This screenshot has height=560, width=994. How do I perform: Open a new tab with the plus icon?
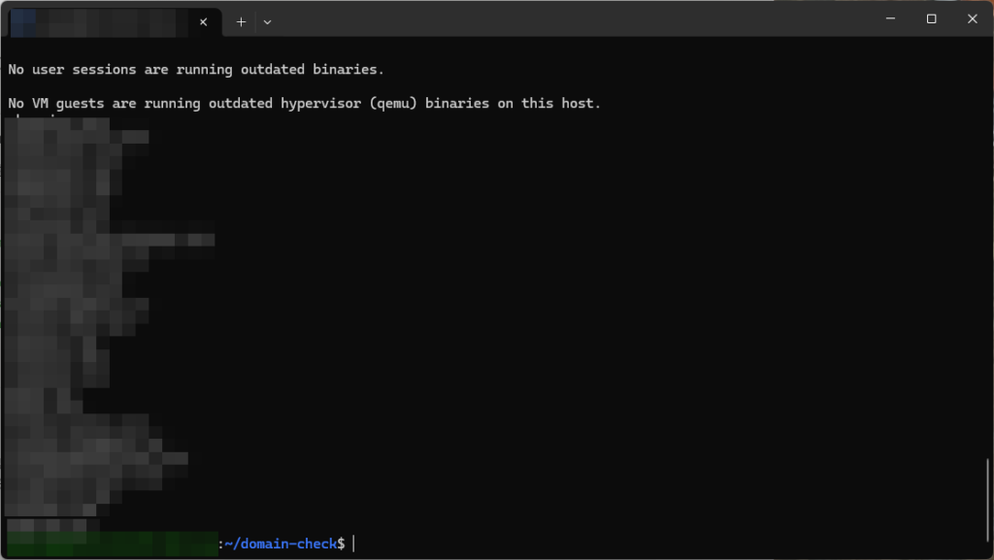point(241,21)
